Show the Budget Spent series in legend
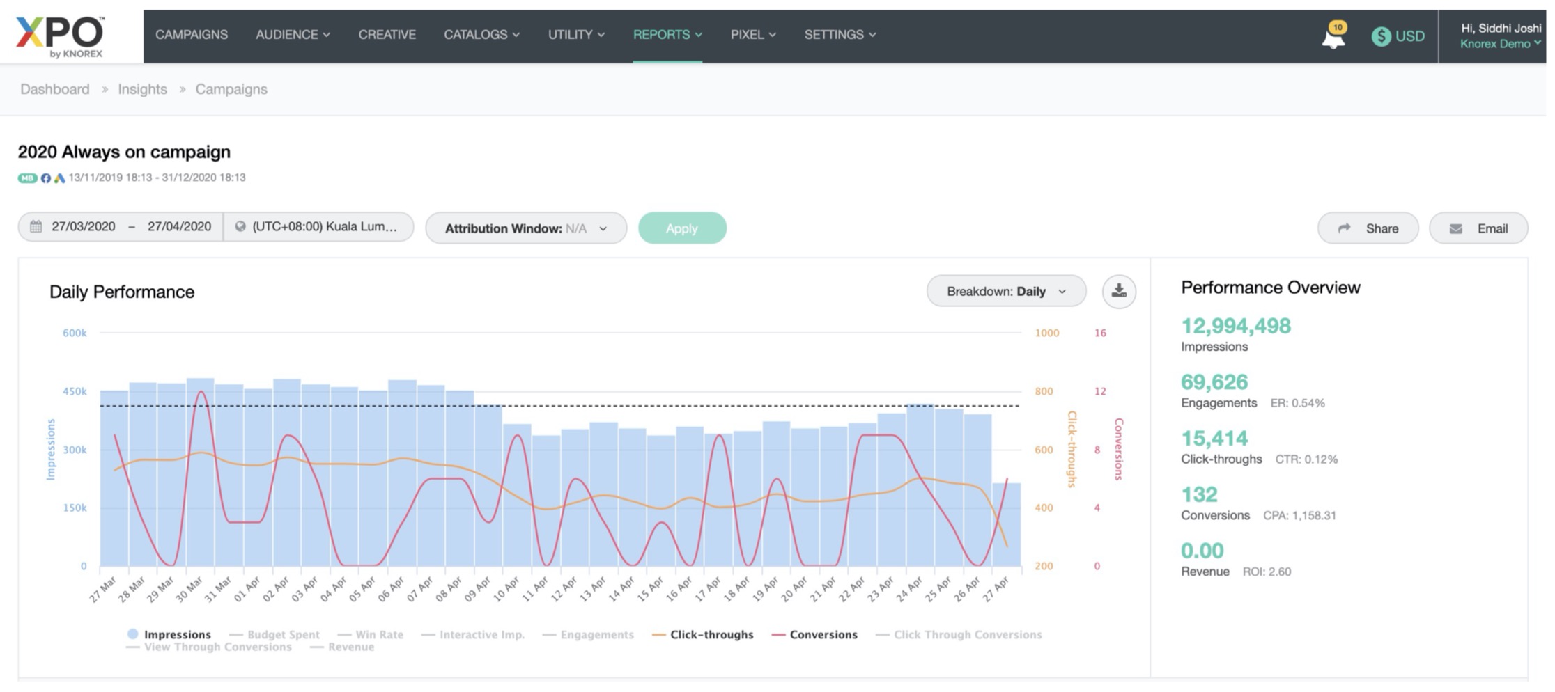 click(x=274, y=635)
